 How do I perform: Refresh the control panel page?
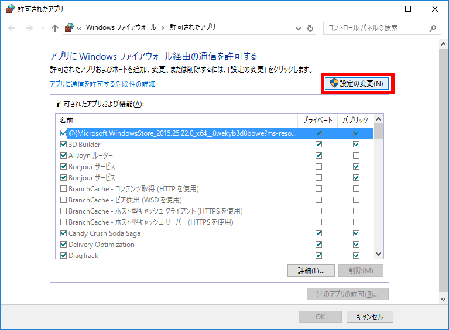tap(310, 28)
